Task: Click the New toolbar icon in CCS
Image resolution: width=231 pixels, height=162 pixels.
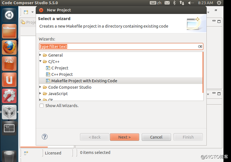Action: [26, 12]
